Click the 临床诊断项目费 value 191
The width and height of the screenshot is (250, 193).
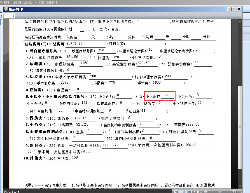[x=68, y=70]
